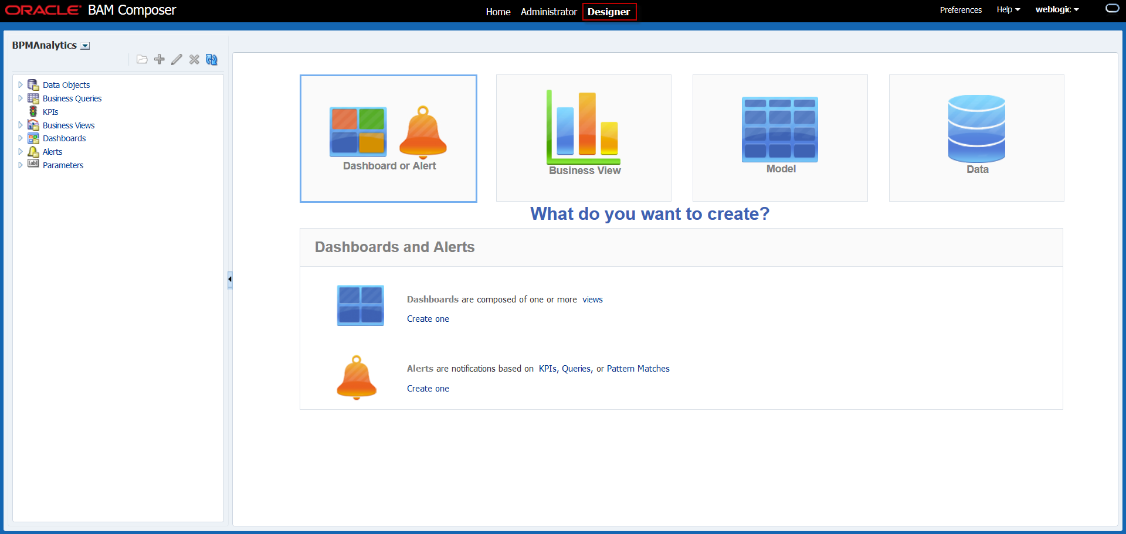Select the Dashboard or Alert tile
1126x534 pixels.
(388, 138)
